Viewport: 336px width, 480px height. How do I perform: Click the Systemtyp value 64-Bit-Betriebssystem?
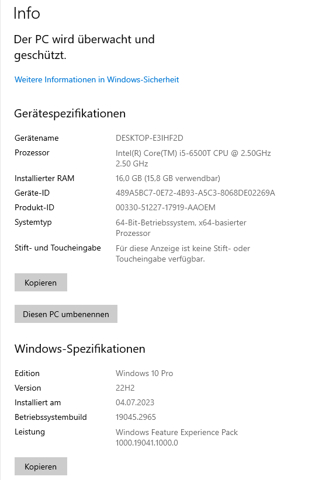(181, 228)
